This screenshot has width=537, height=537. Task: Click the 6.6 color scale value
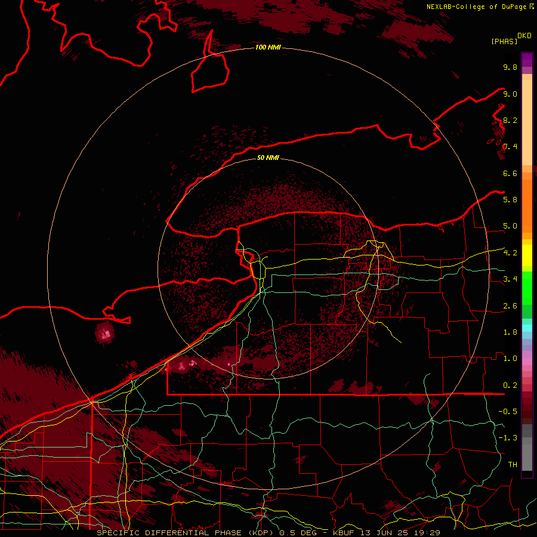tap(510, 173)
